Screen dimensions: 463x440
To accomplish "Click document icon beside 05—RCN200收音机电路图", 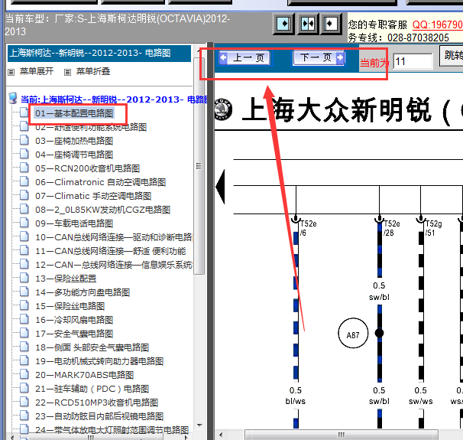I will 24,168.
